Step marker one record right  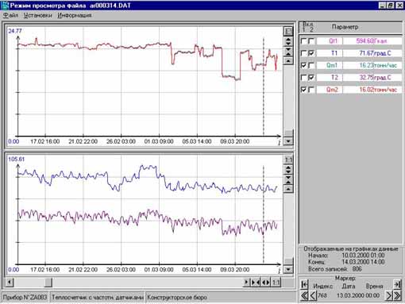[388, 295]
